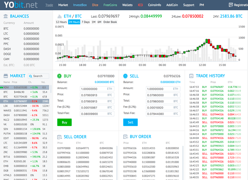Click the Buy Total+Fee field

[x=97, y=114]
